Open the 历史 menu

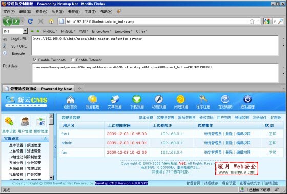(57, 12)
